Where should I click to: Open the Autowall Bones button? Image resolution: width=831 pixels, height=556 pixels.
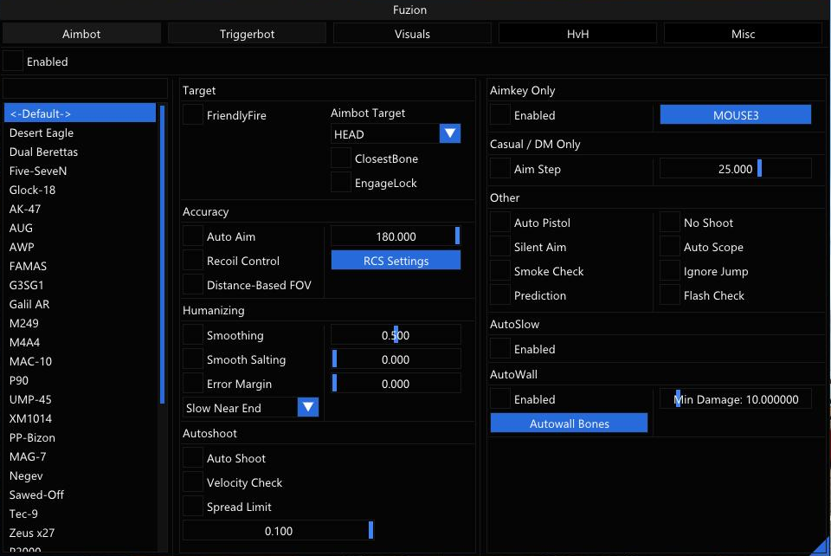point(570,423)
